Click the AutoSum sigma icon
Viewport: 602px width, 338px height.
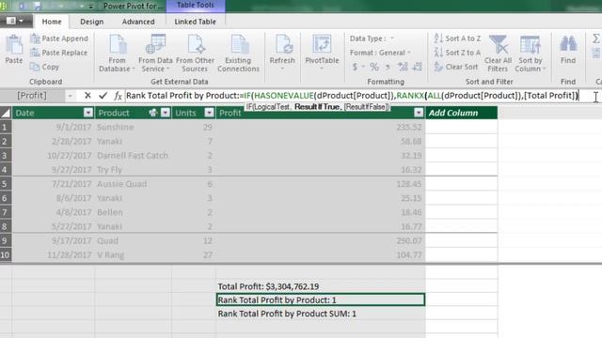596,38
